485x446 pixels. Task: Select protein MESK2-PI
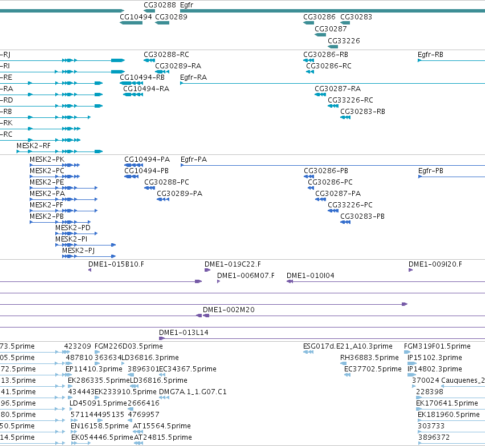coord(71,239)
